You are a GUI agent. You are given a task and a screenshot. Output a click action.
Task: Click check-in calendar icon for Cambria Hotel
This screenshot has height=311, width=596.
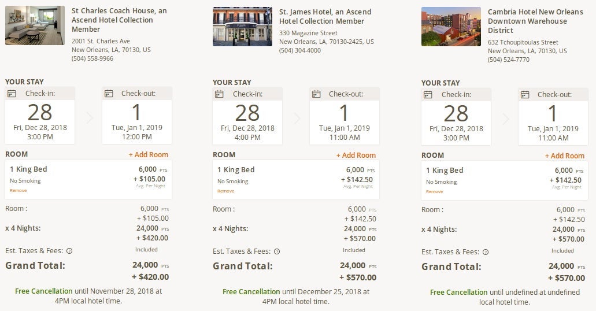[x=428, y=95]
